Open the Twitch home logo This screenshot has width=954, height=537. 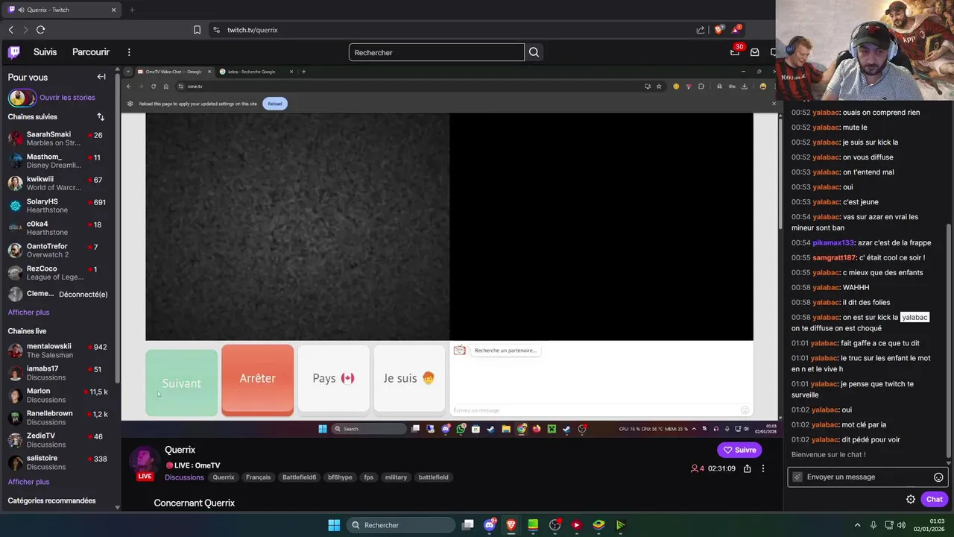pyautogui.click(x=14, y=52)
